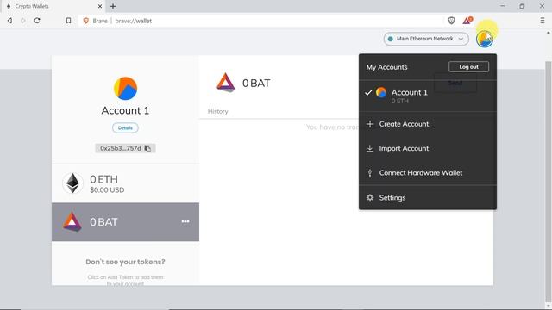Click the Account 1 name in sidebar

pyautogui.click(x=125, y=111)
